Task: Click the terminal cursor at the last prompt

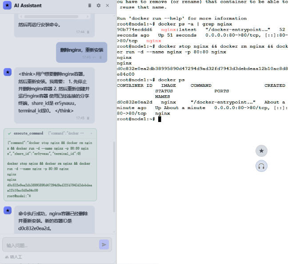Action: coord(160,119)
